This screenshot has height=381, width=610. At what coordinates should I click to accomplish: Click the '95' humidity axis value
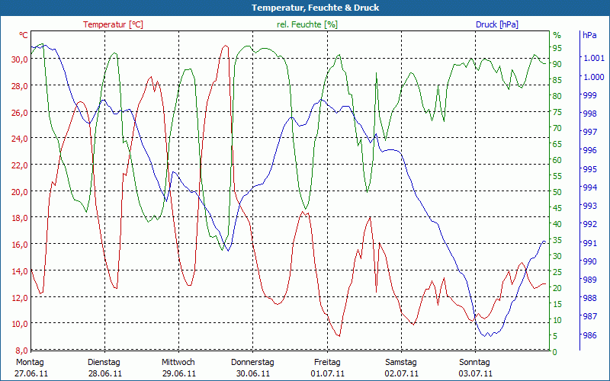[x=557, y=48]
